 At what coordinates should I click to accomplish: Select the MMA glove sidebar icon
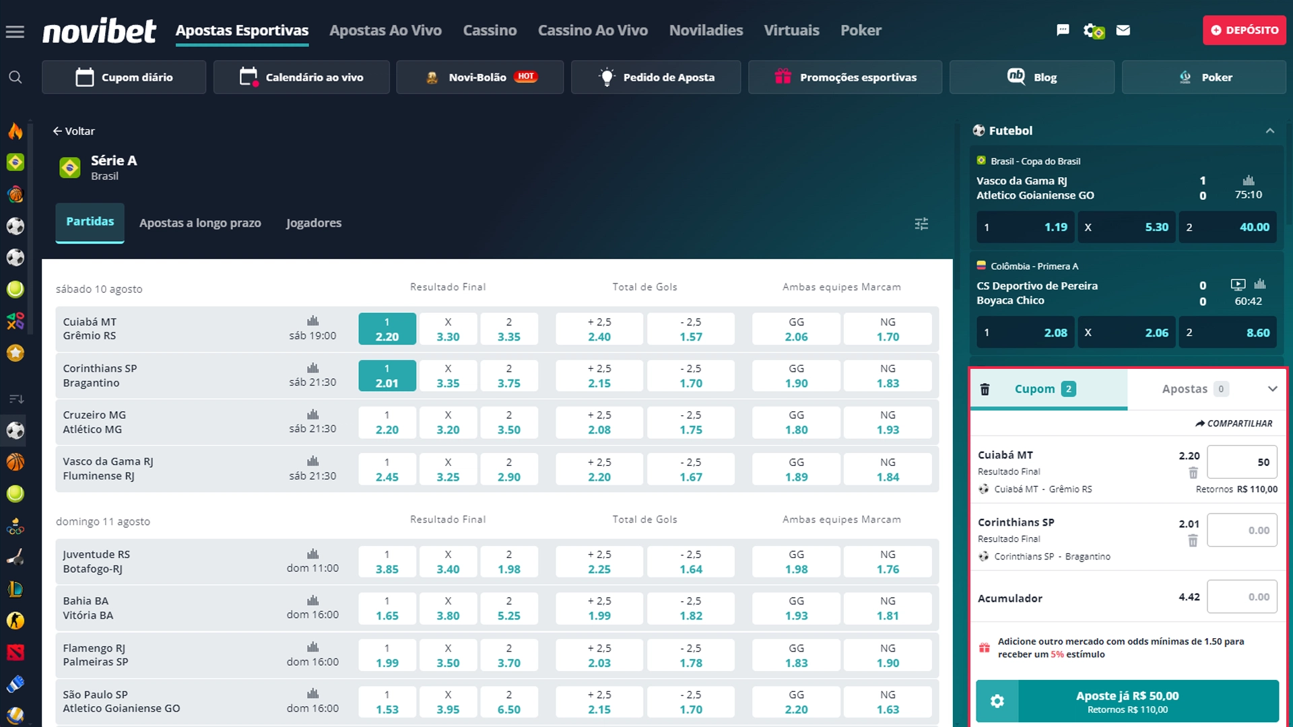point(15,684)
